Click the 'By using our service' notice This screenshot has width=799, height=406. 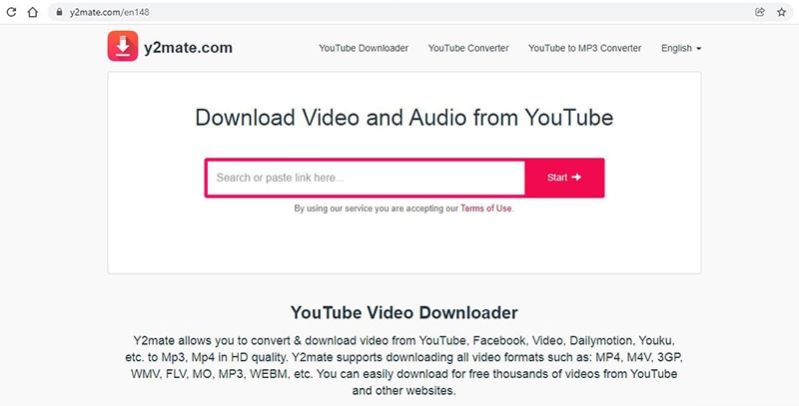[x=404, y=208]
